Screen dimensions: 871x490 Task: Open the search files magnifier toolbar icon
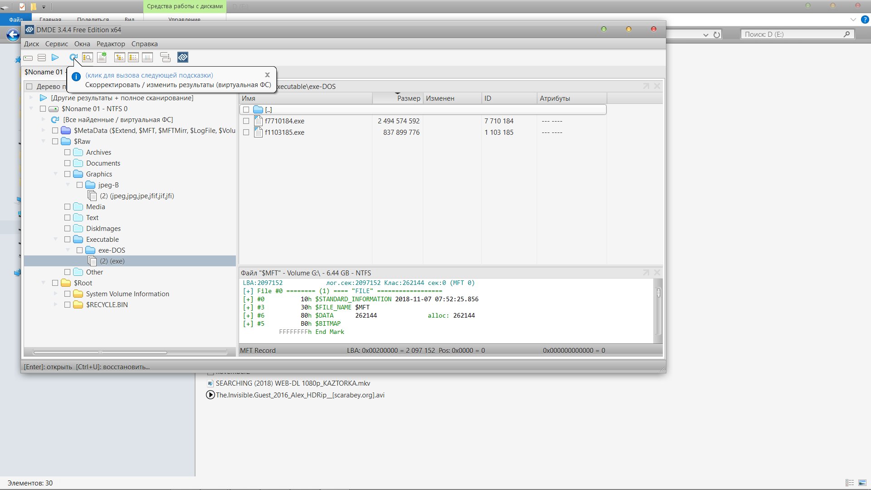click(x=88, y=58)
